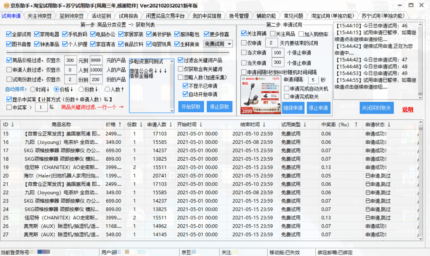Toggle 过滤含关键词产品 checkbox

[181, 60]
